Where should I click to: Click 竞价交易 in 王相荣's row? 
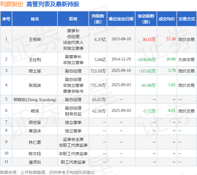coord(186,39)
